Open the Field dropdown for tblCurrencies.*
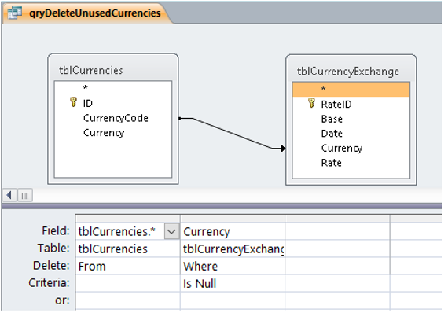Image resolution: width=448 pixels, height=313 pixels. [171, 231]
